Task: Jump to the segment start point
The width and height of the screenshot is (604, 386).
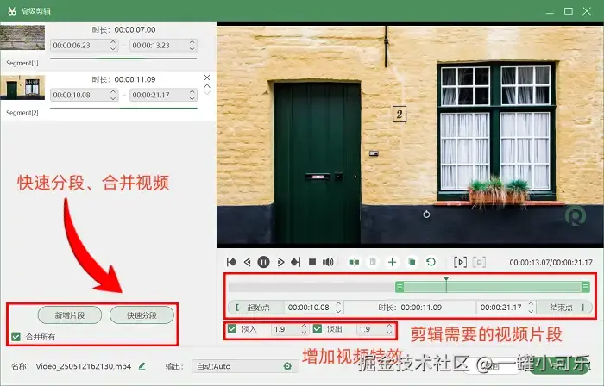Action: click(231, 262)
